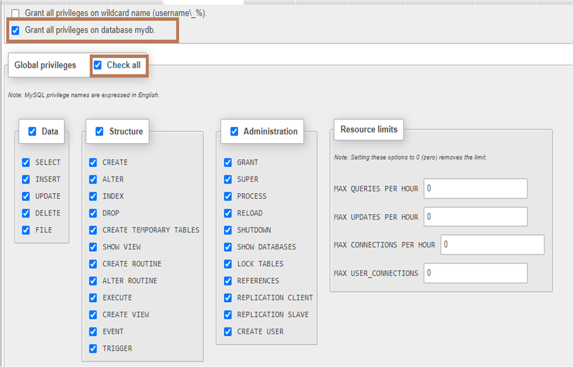
Task: Disable the SELECT privilege
Action: point(26,162)
